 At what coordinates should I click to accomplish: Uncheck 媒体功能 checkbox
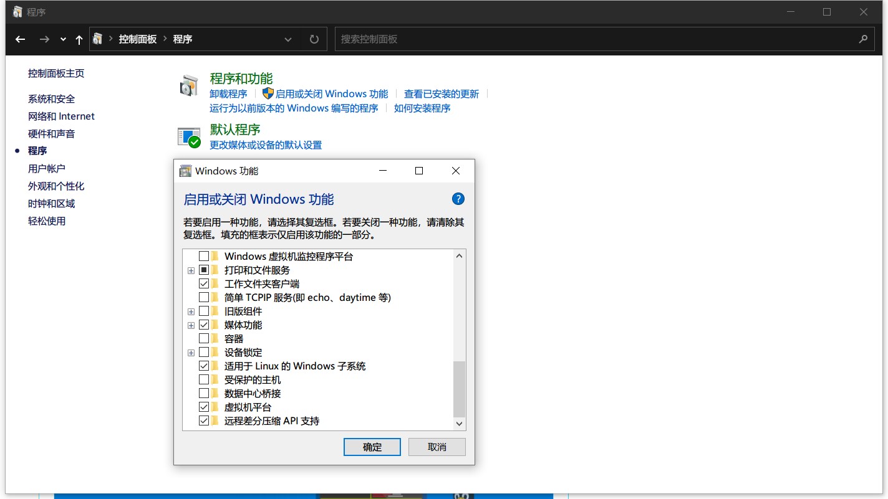click(204, 325)
